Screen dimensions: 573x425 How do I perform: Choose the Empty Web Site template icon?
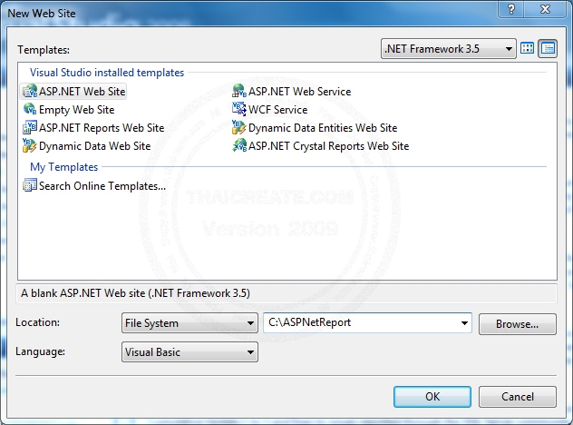[x=31, y=110]
